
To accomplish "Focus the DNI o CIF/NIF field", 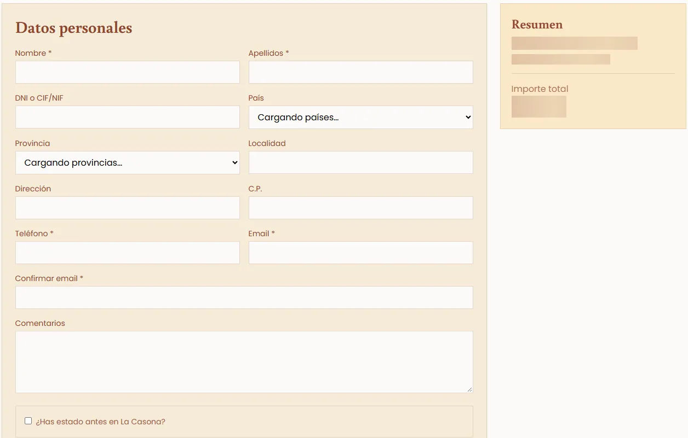I will (128, 117).
